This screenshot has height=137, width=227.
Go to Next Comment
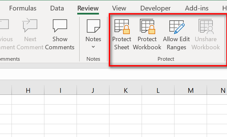tap(30, 35)
